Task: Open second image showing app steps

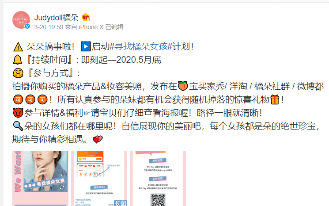Action: pyautogui.click(x=99, y=179)
